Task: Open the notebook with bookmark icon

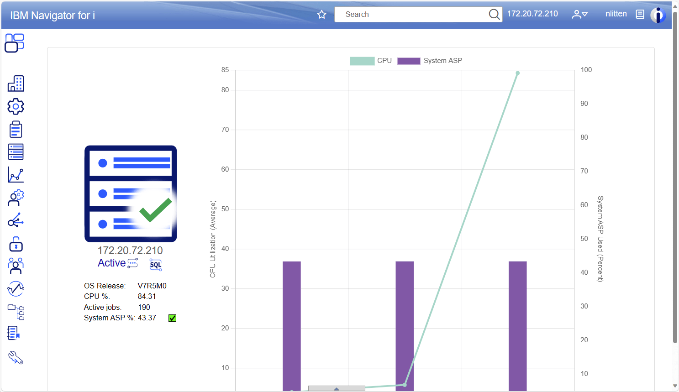Action: click(14, 333)
